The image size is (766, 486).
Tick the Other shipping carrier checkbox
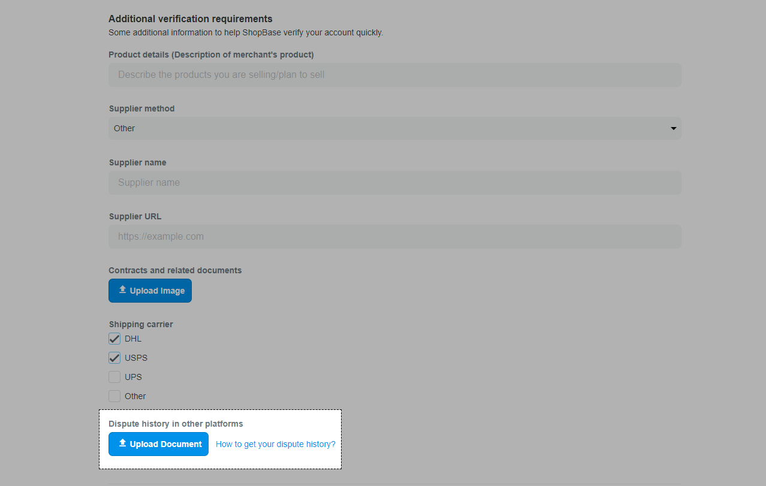(114, 396)
